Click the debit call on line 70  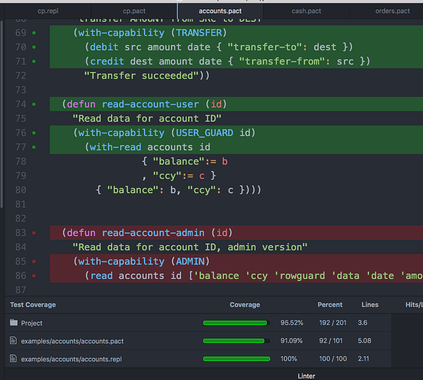click(104, 47)
